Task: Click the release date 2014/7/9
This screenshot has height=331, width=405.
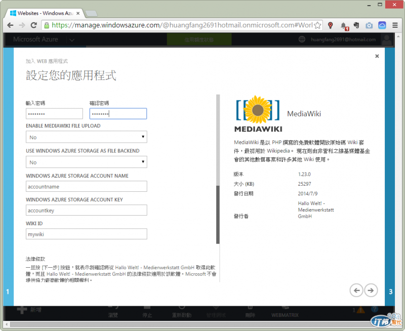Action: pyautogui.click(x=308, y=194)
